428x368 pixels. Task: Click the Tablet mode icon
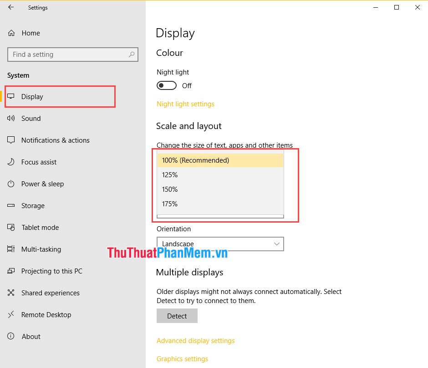[11, 227]
